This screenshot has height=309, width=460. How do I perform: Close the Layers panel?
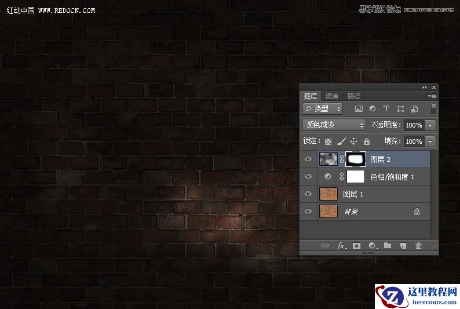click(x=433, y=87)
